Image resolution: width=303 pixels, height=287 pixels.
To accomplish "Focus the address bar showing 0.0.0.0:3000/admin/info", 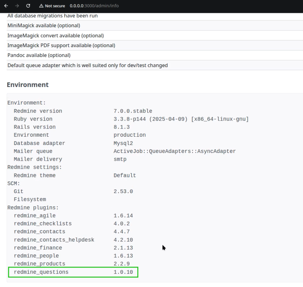I will tap(94, 6).
